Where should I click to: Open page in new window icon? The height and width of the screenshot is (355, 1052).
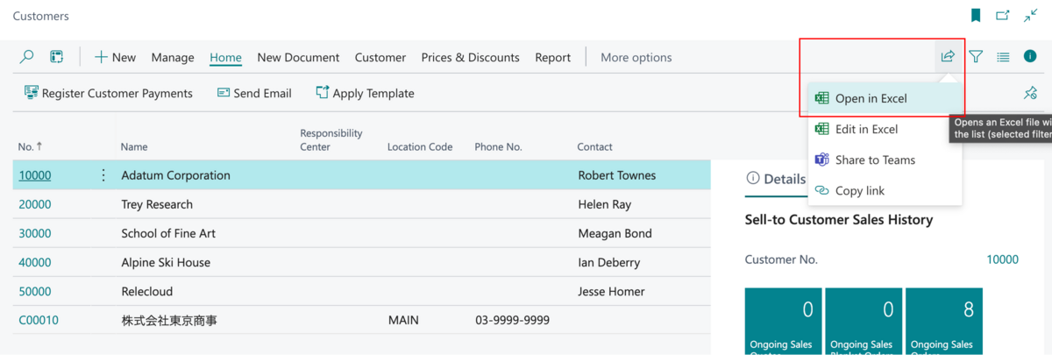[1003, 16]
